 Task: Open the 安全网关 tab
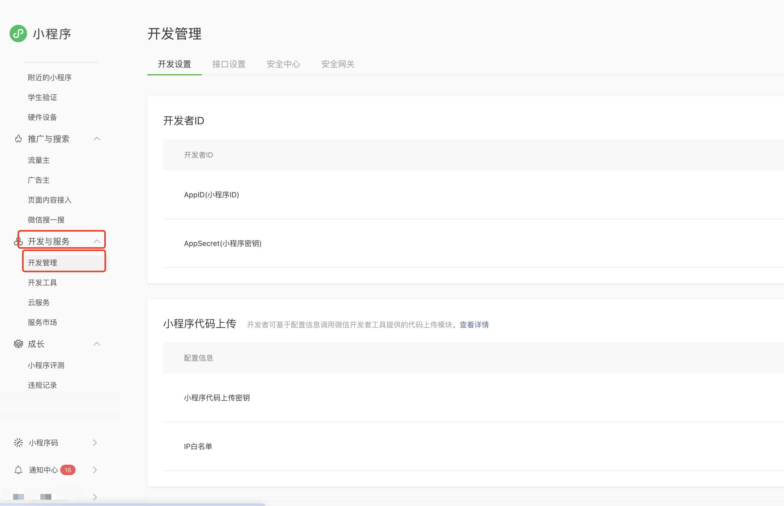[337, 64]
